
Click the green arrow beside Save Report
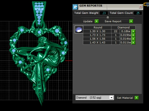pos(131,21)
